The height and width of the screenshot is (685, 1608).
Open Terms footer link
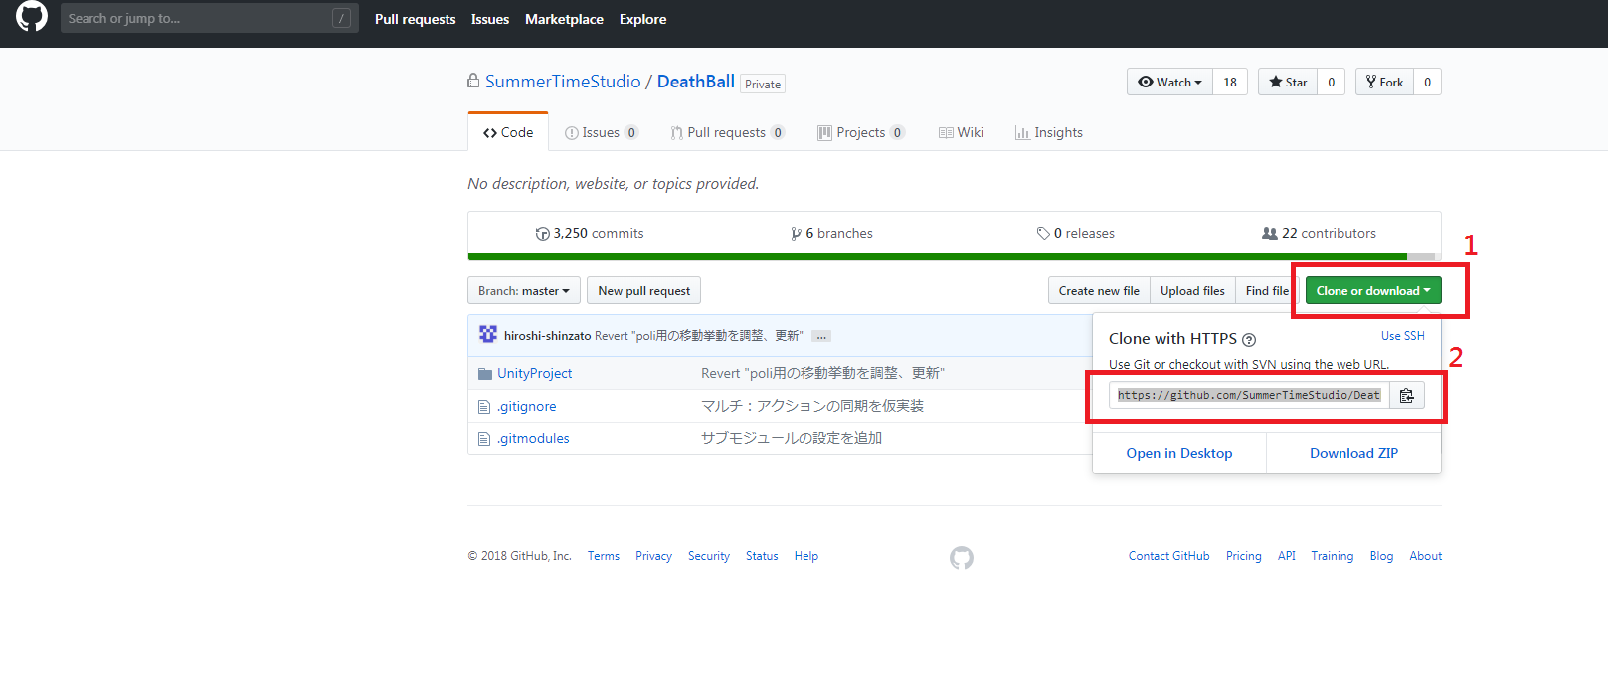point(603,556)
